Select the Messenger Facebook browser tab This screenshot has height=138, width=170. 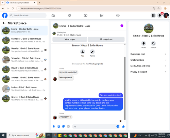tap(21, 3)
